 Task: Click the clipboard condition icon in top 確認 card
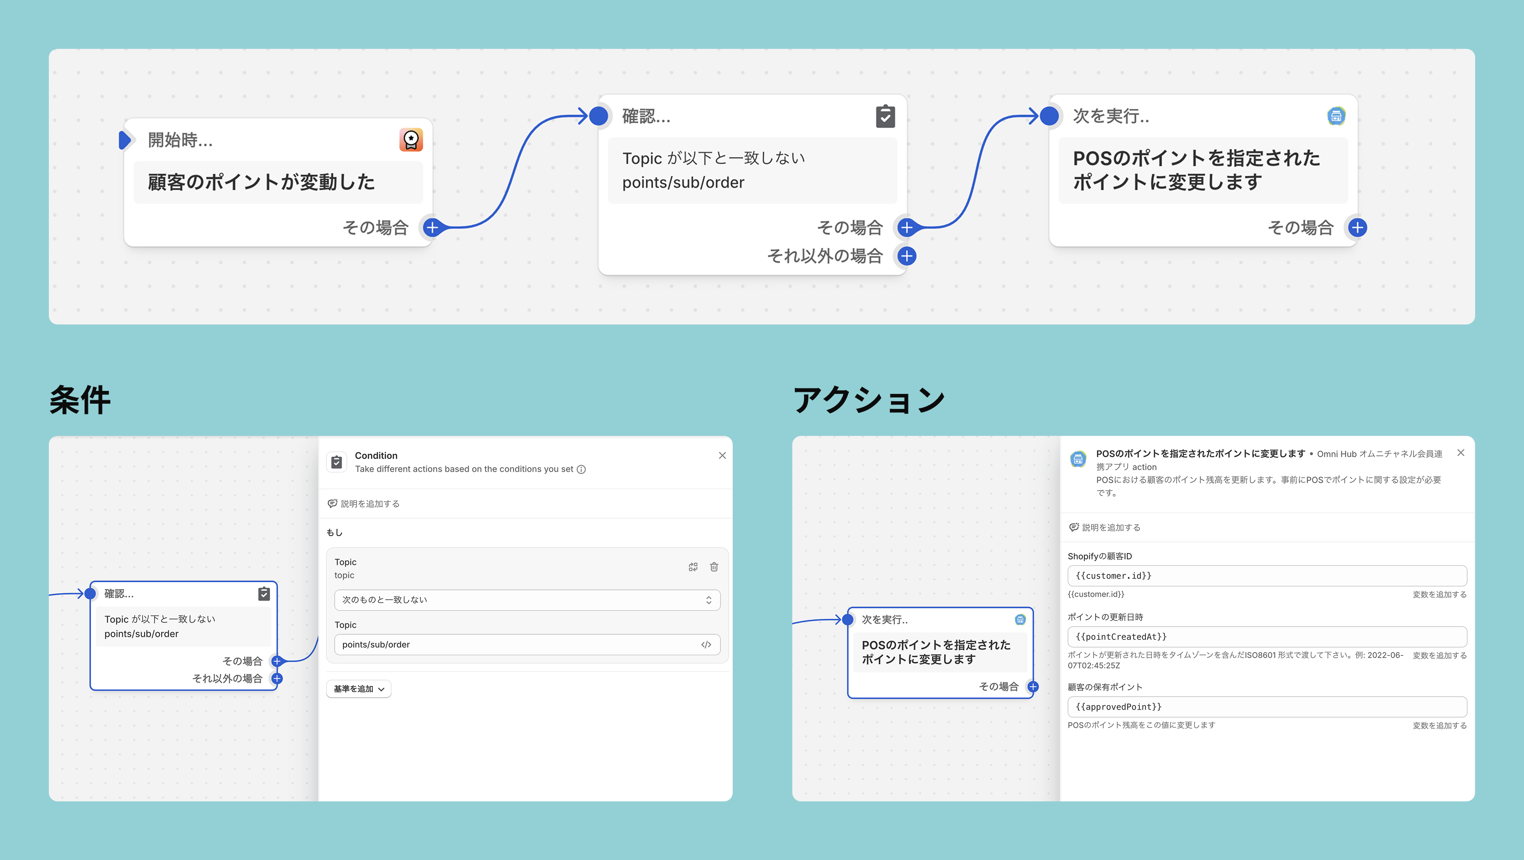coord(885,116)
